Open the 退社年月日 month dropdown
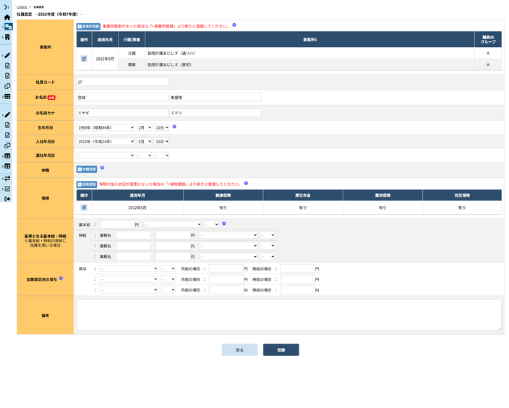 coord(144,156)
